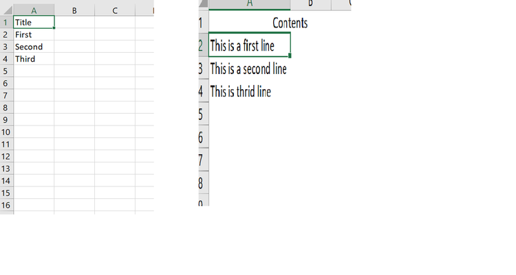Click the select-all corner of left sheet
Screen dimensions: 516x275
click(x=7, y=10)
